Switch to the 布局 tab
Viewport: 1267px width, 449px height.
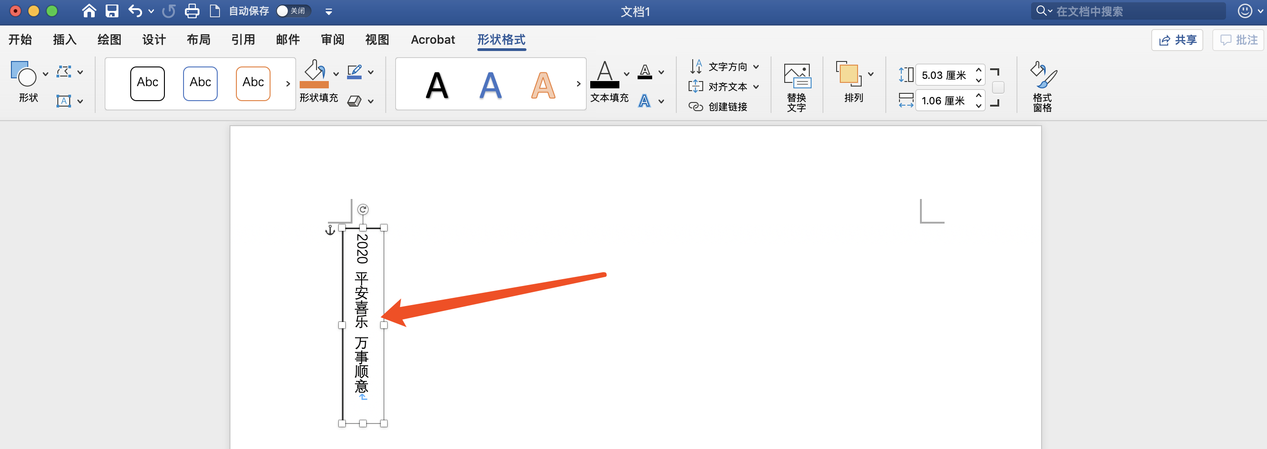199,39
